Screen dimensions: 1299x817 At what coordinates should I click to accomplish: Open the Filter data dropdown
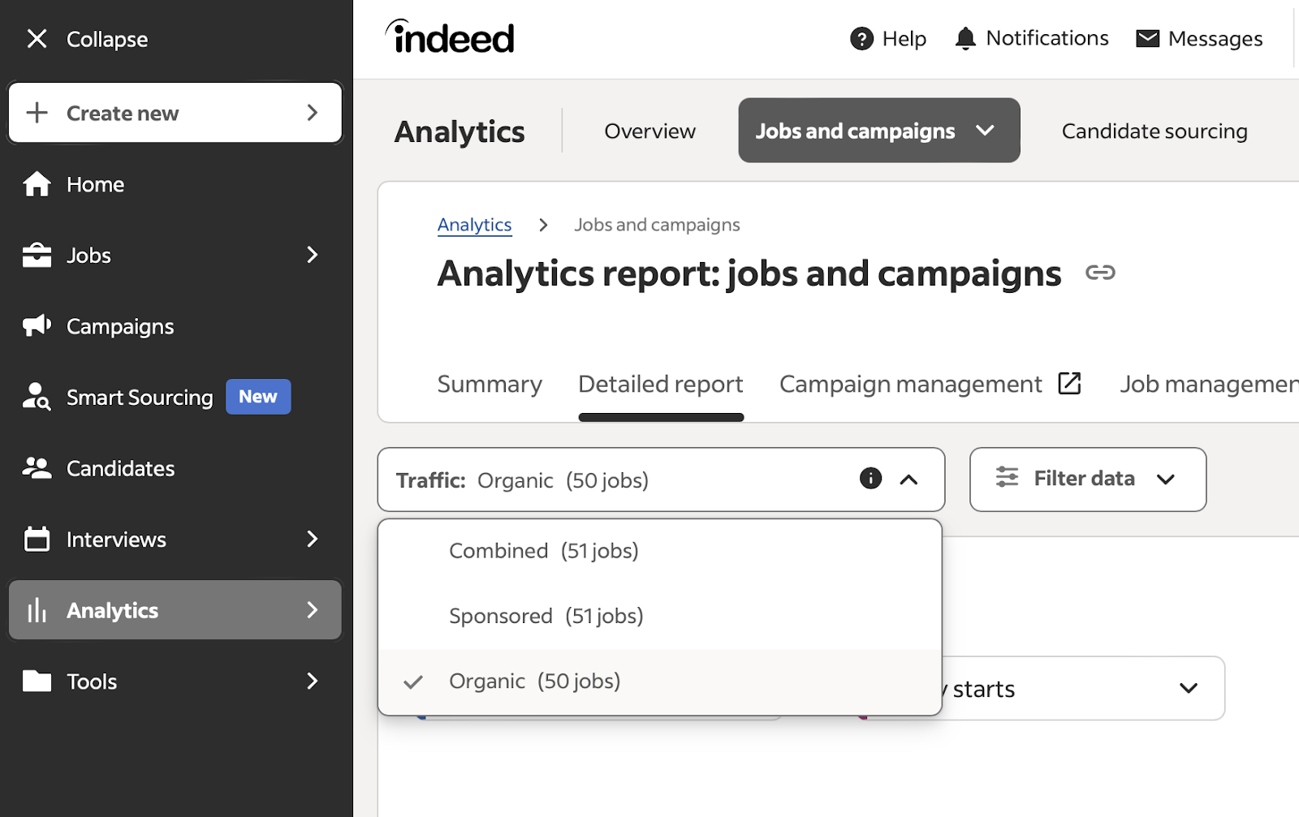tap(1088, 479)
